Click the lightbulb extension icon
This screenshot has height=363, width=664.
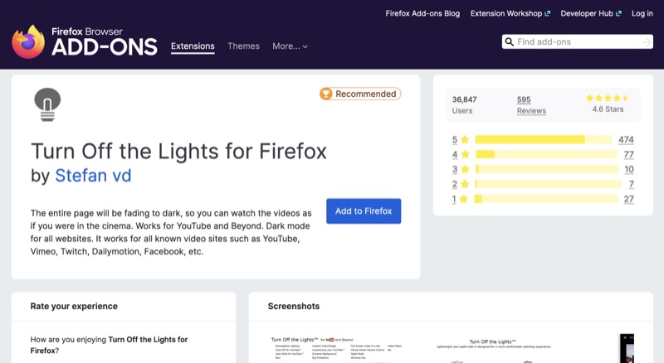pos(47,104)
